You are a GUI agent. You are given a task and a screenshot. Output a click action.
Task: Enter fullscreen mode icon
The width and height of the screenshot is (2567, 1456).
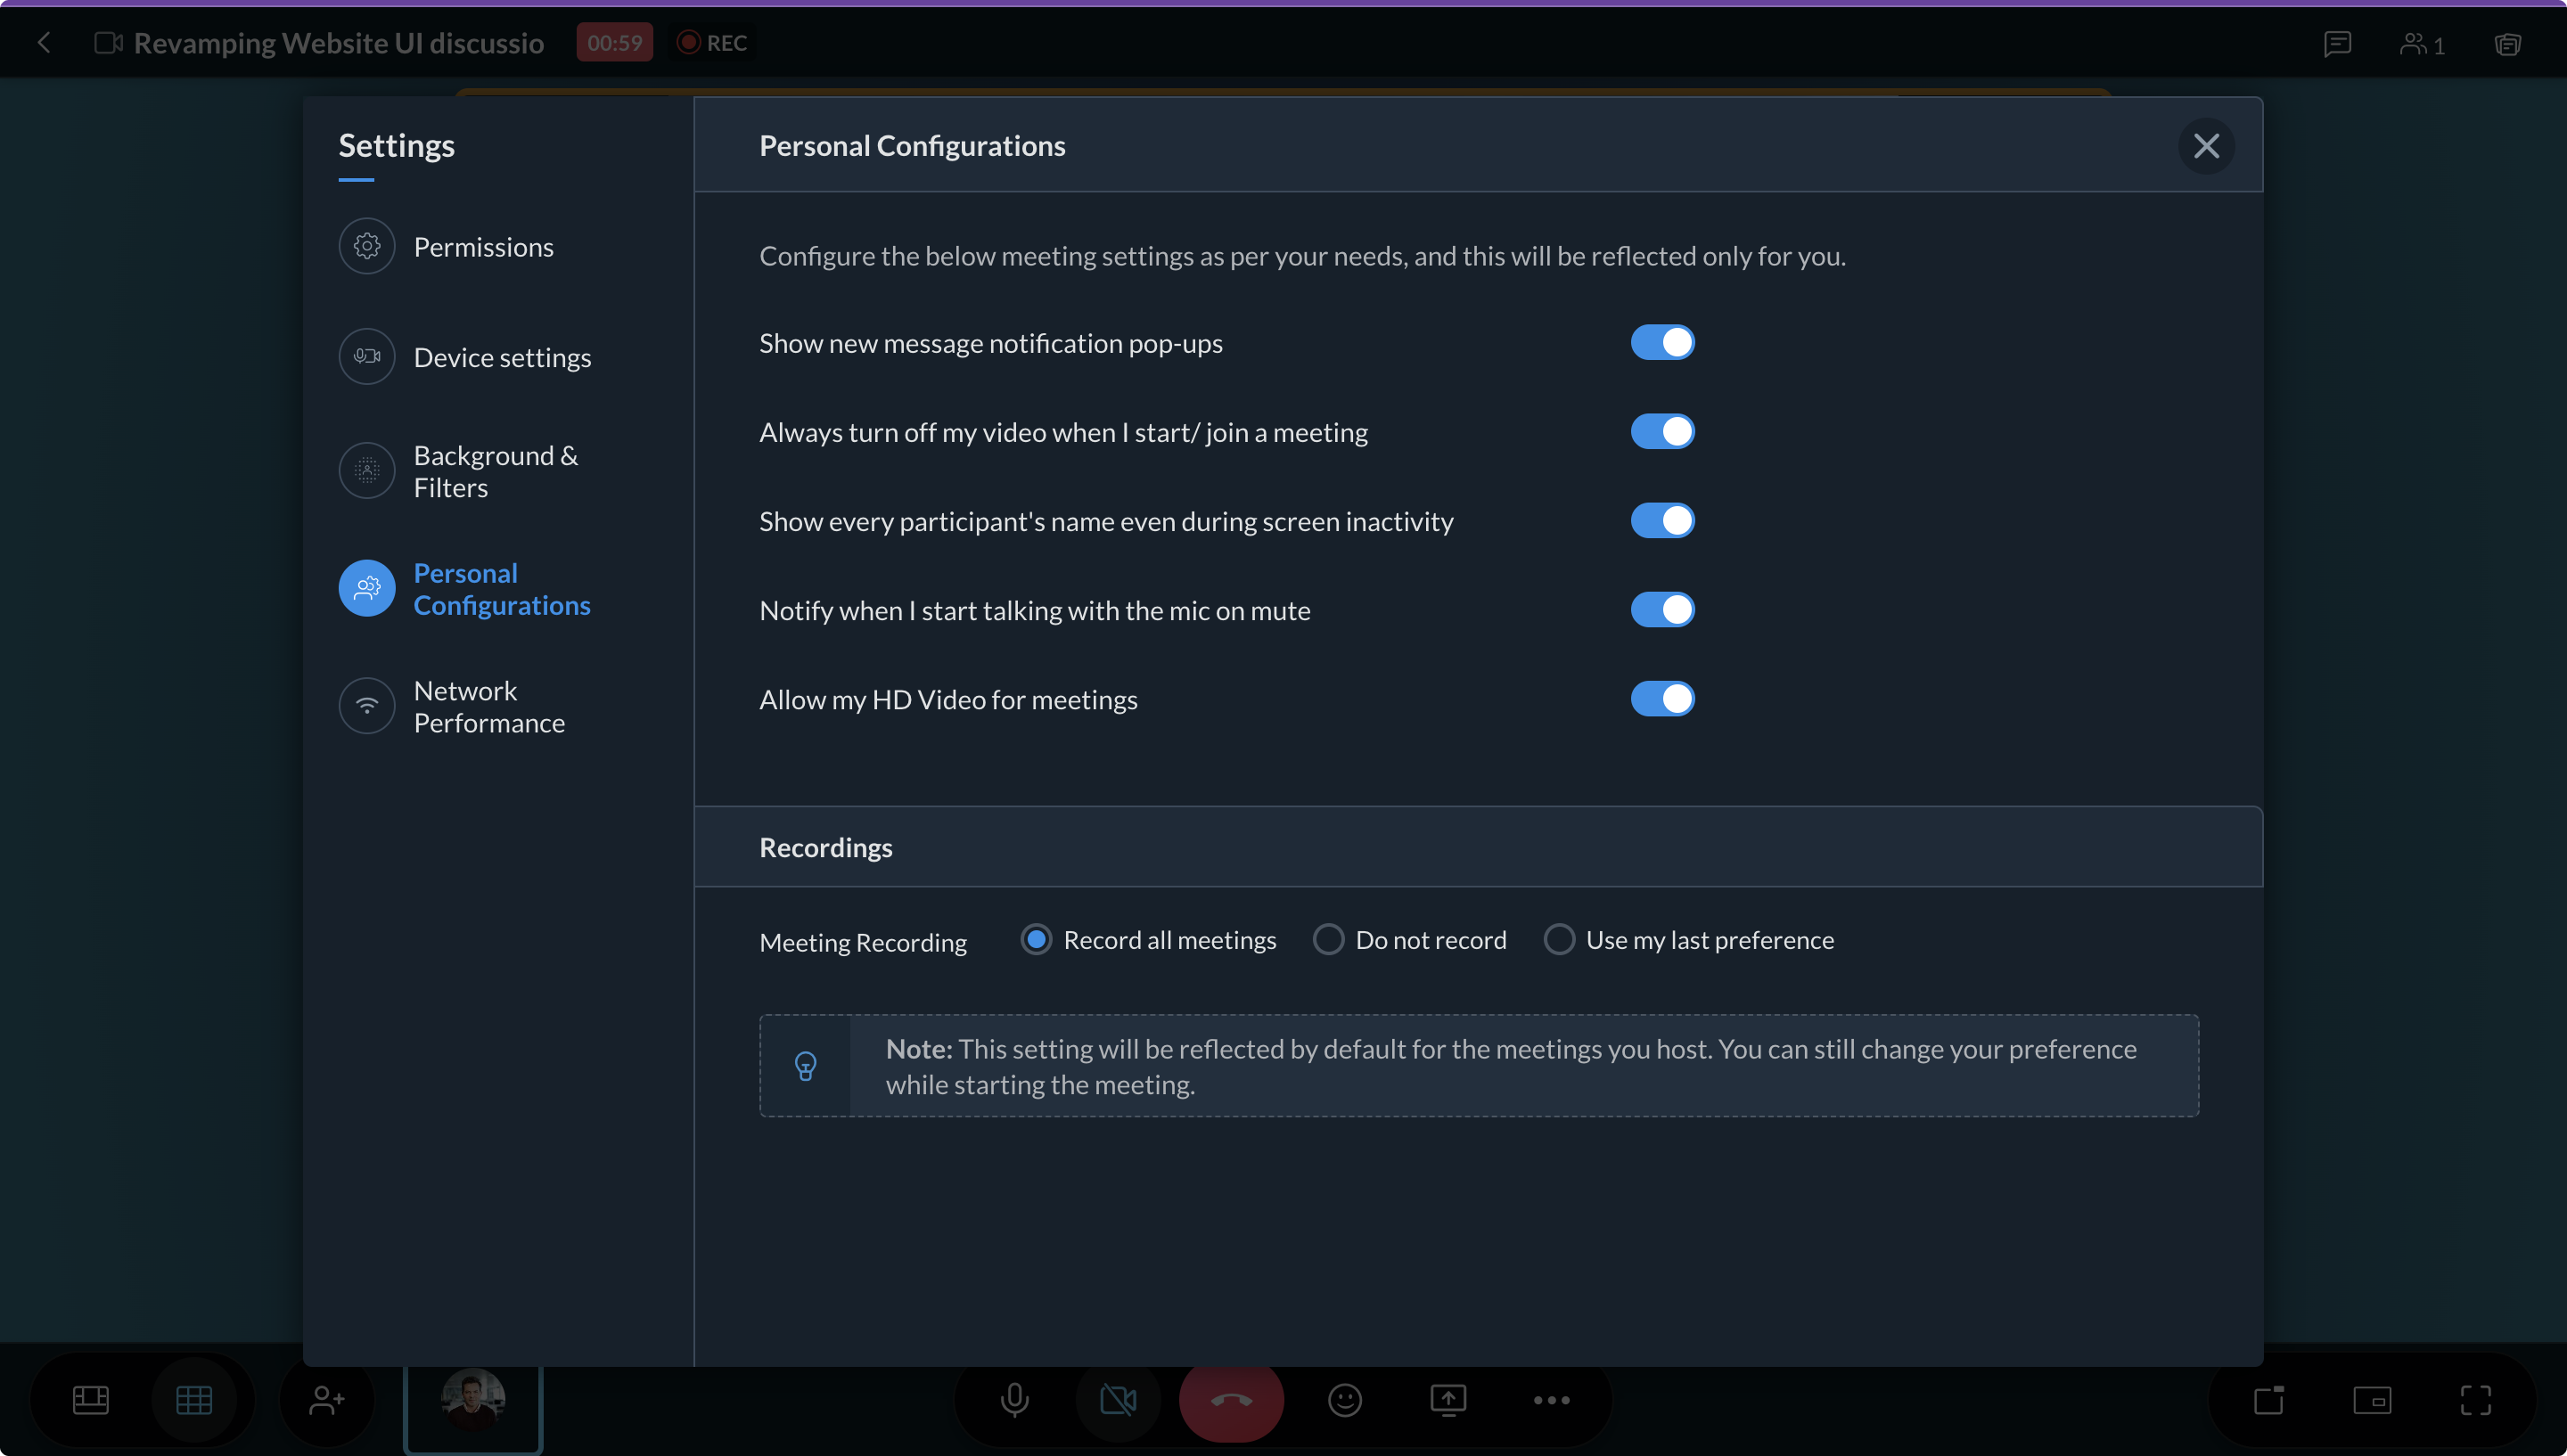(2475, 1400)
